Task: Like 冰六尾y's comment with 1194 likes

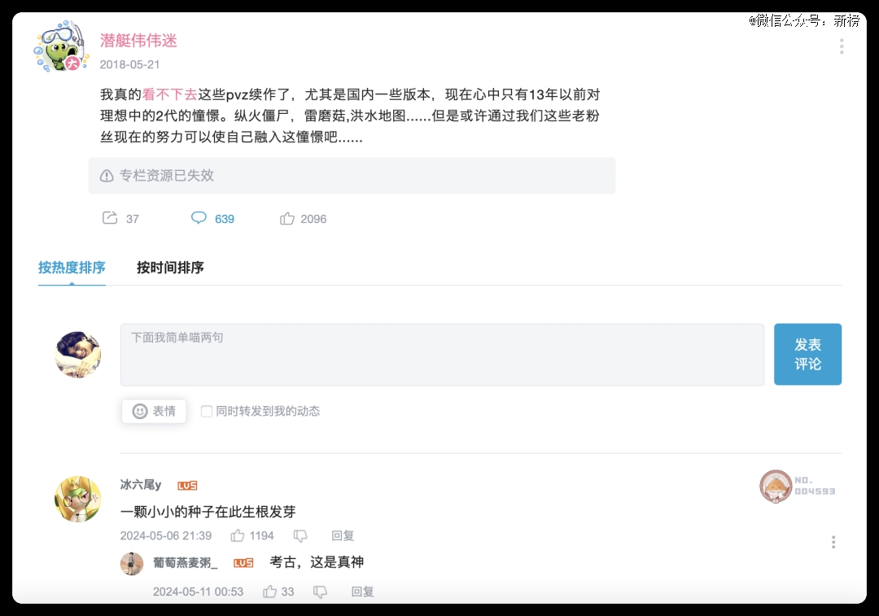Action: (x=237, y=536)
